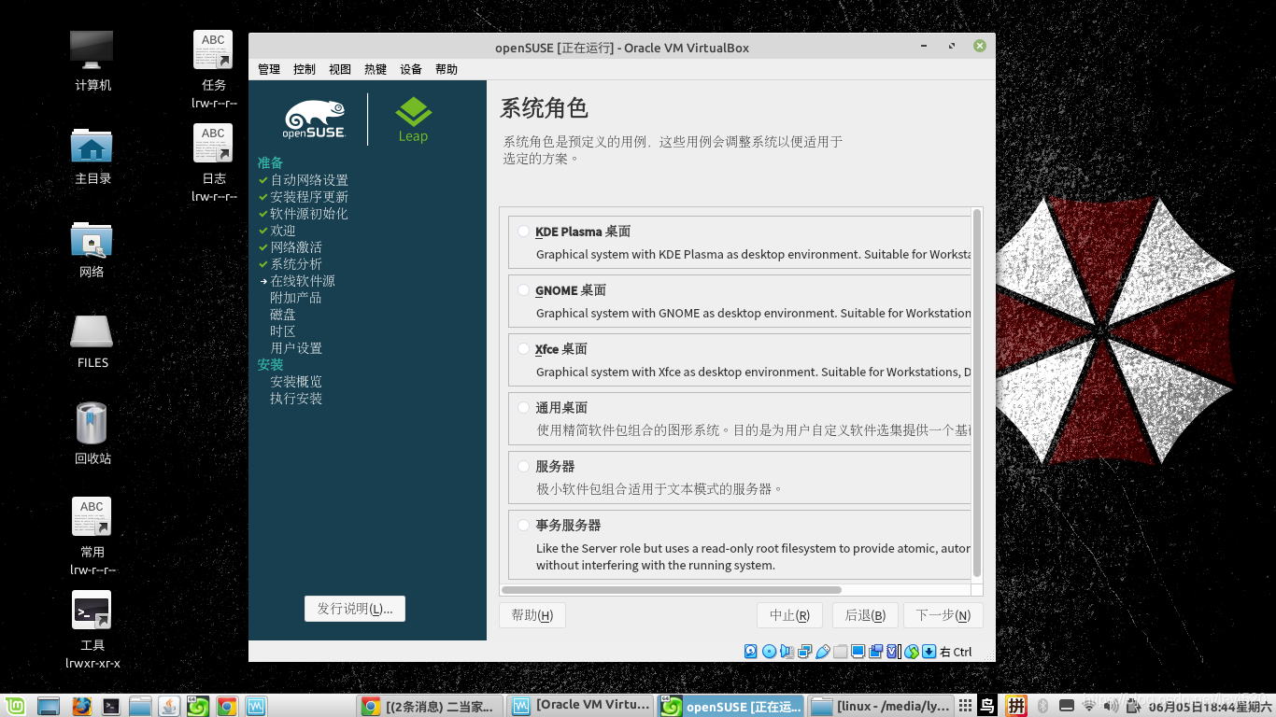Launch Chrome from the panel launcher
This screenshot has height=717, width=1276.
pos(227,706)
